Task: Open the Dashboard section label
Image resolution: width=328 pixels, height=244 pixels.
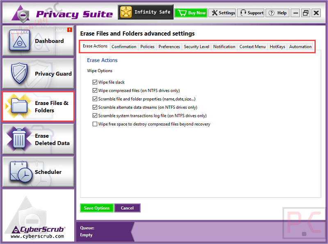Action: click(x=49, y=41)
